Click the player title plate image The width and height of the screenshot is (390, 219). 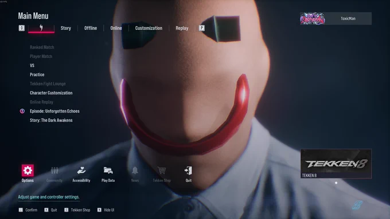(x=313, y=18)
